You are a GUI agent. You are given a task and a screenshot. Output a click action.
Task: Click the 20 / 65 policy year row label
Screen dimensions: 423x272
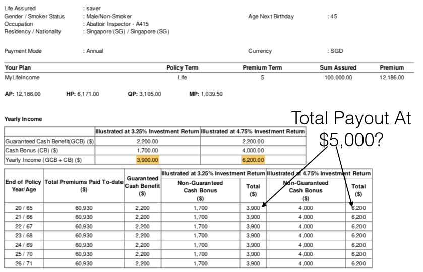tap(23, 208)
